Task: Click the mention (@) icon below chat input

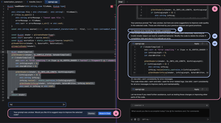Action: [x=135, y=119]
